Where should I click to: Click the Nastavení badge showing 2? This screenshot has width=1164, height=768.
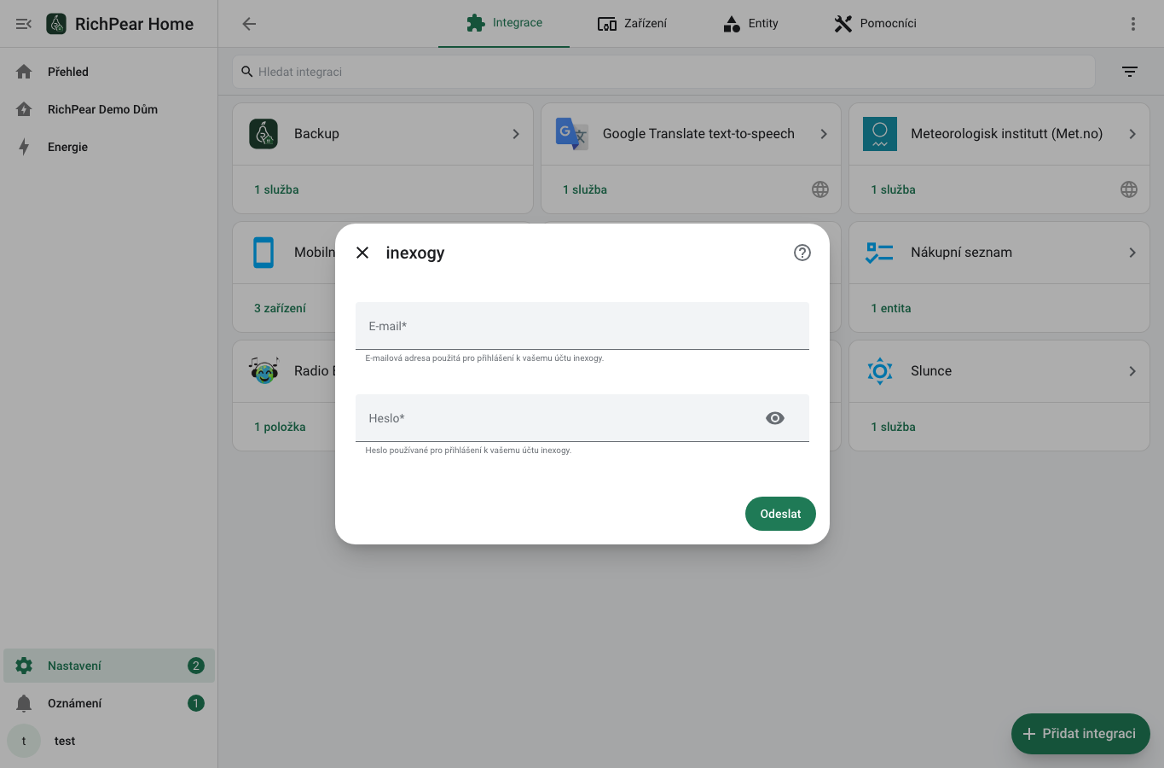click(x=196, y=666)
